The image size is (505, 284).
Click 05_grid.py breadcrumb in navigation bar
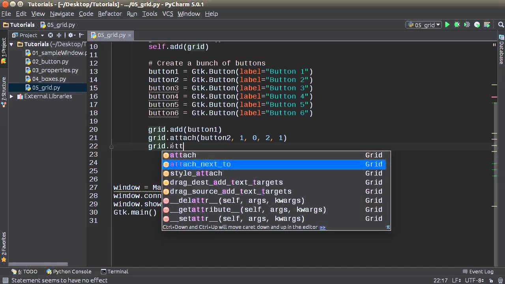(58, 25)
